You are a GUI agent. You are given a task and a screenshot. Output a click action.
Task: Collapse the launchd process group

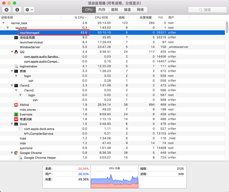pos(8,28)
